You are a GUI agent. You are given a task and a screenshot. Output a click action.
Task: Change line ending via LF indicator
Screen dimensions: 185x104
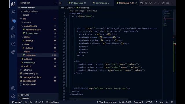[156, 102]
